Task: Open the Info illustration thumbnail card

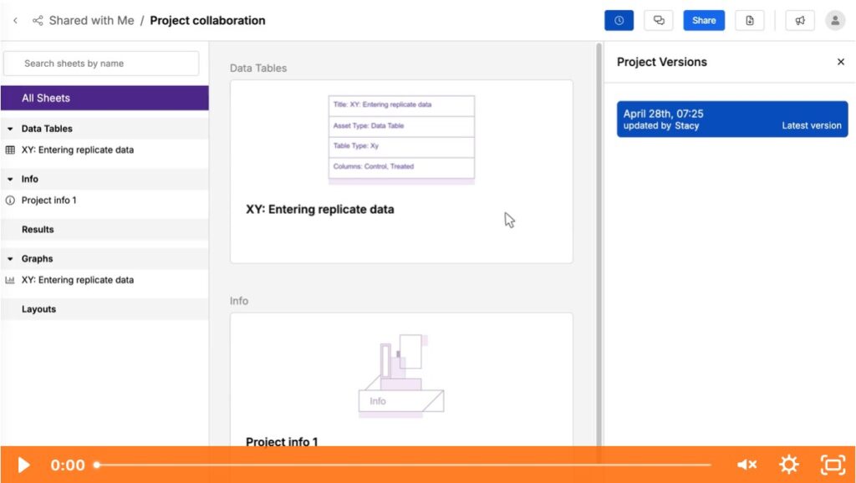Action: pos(401,376)
